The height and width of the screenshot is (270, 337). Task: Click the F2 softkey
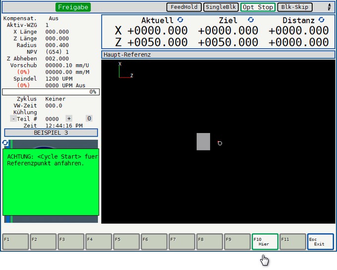point(43,242)
